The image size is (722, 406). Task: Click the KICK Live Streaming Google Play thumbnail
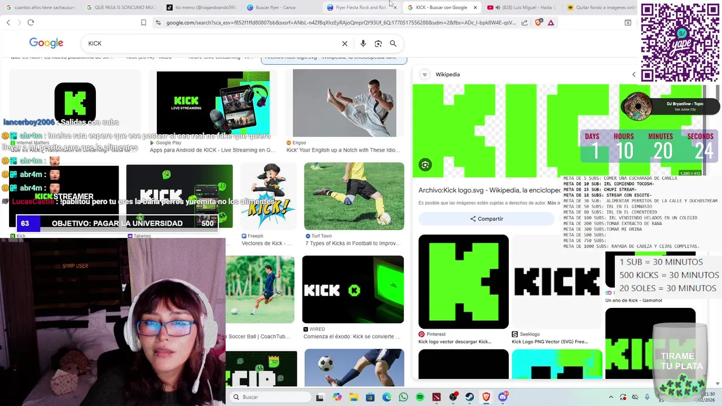[x=213, y=103]
